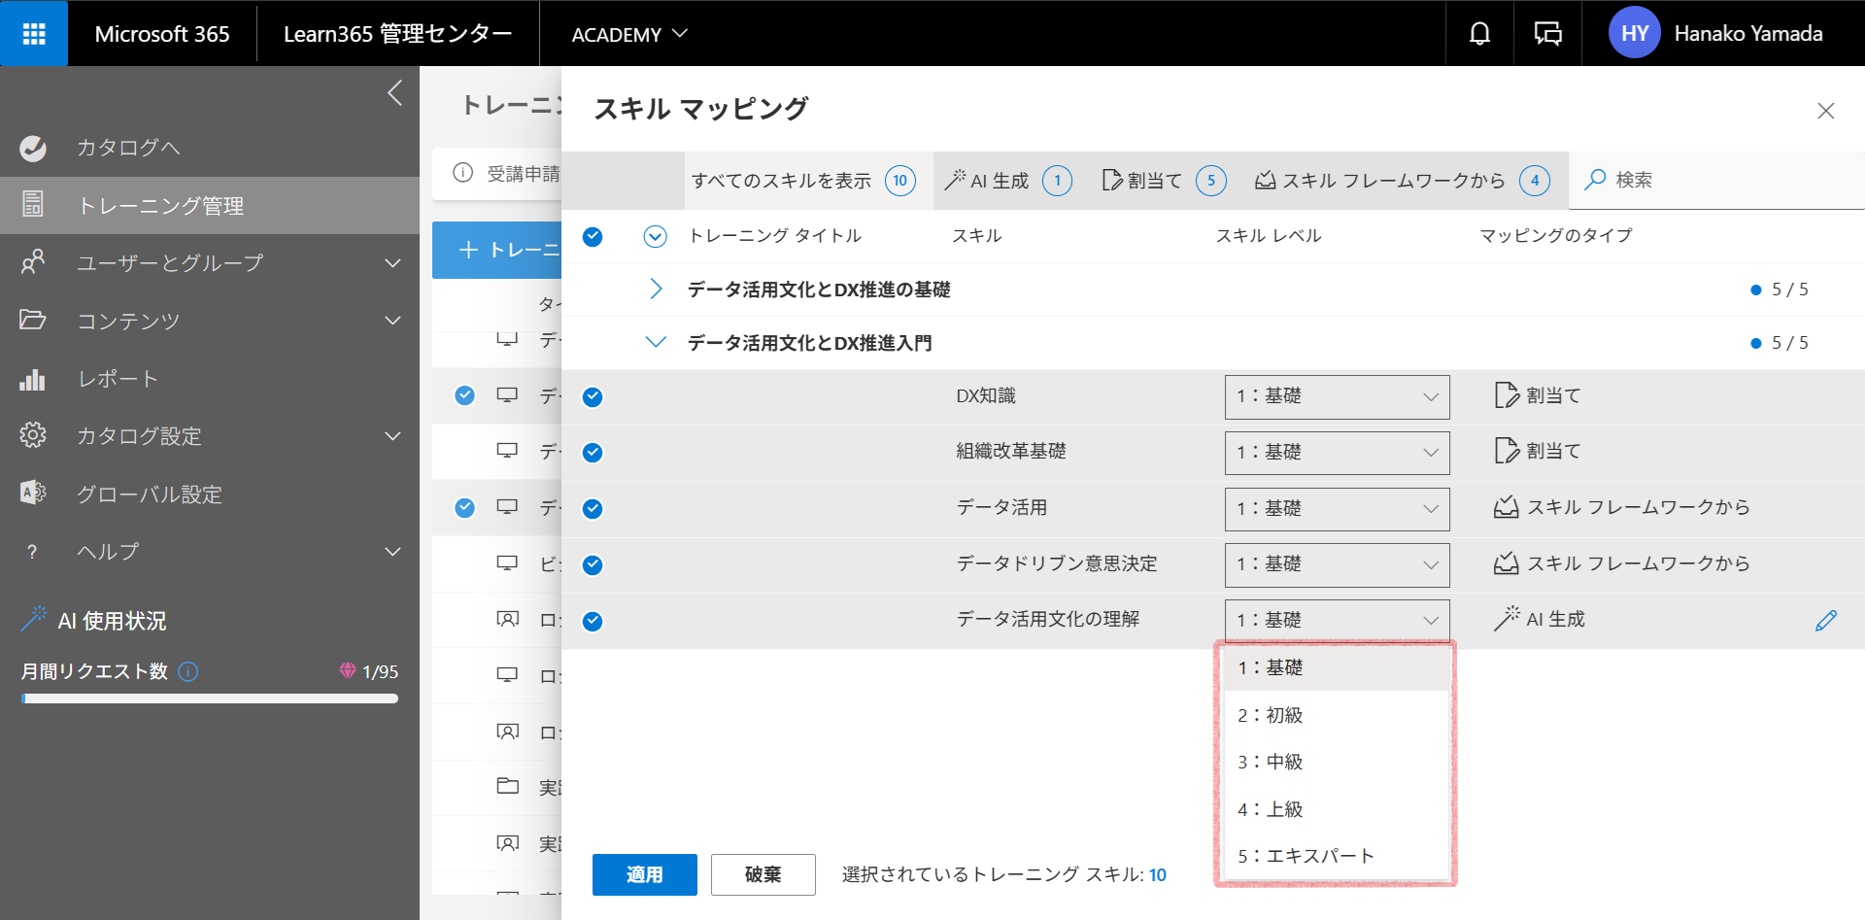Expand ヘルプ submenu chevron
The image size is (1865, 920).
(x=392, y=552)
